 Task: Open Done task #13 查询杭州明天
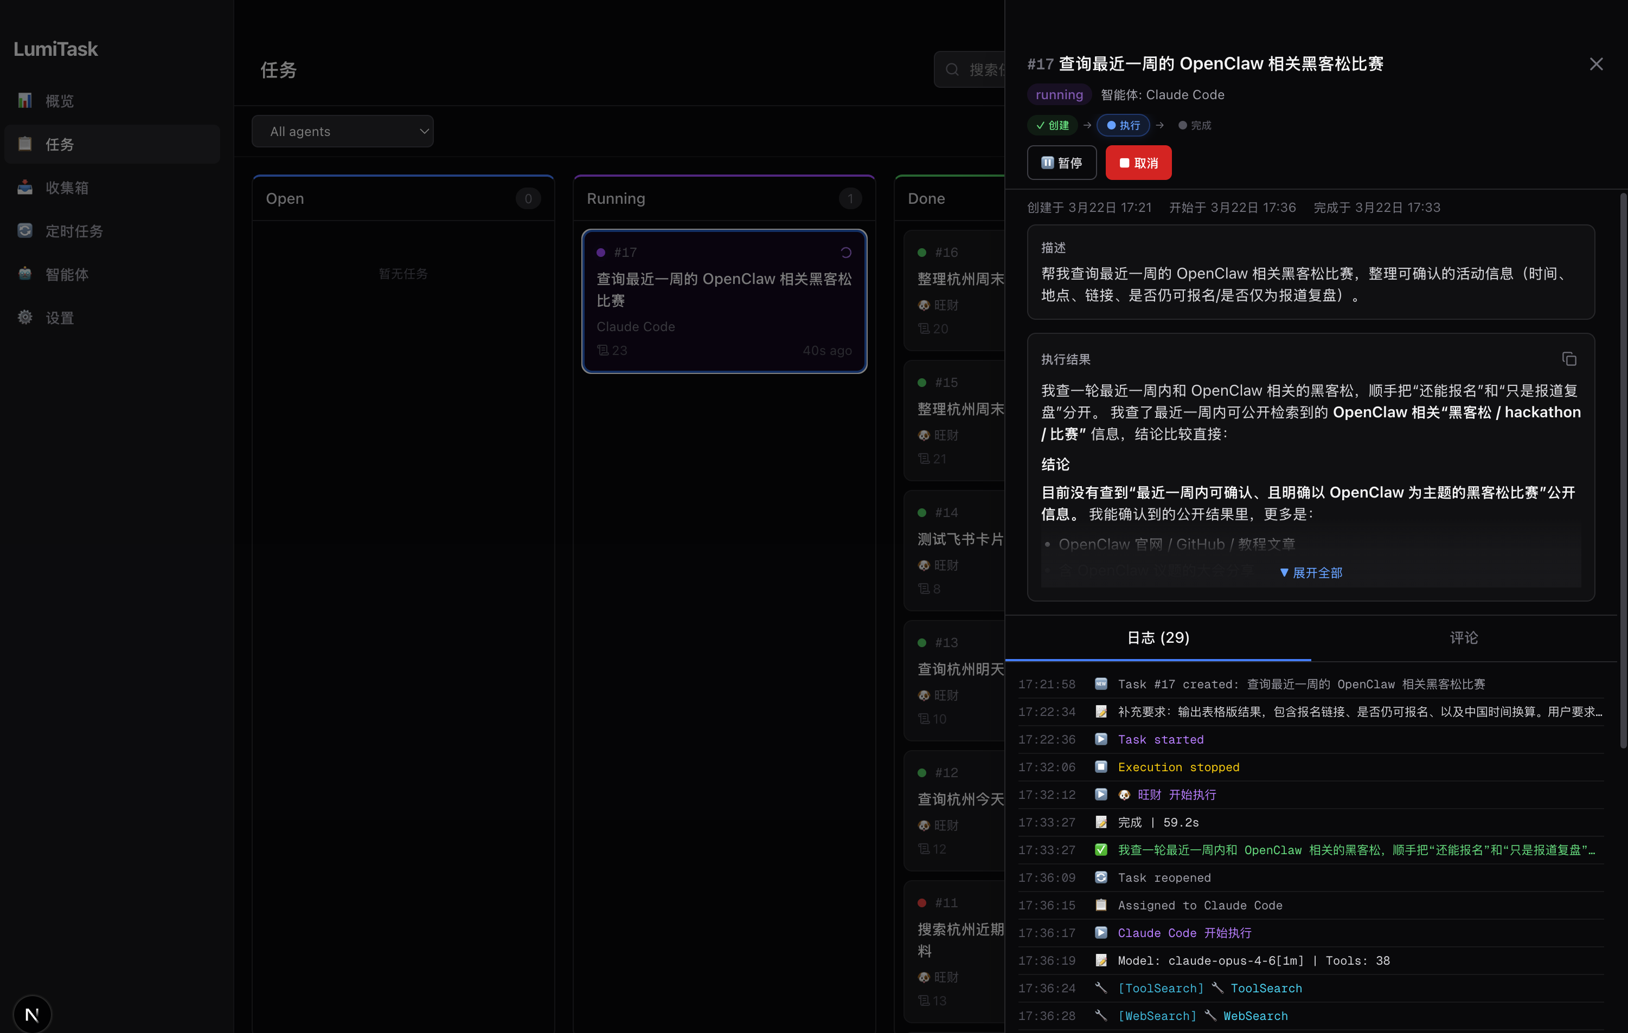(954, 680)
